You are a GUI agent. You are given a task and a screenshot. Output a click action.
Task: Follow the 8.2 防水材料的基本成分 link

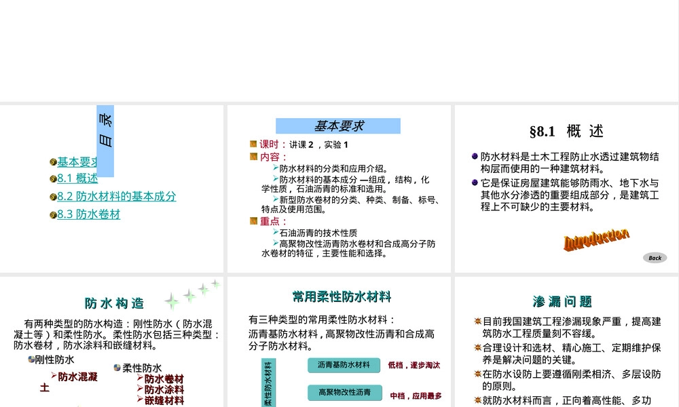tap(117, 196)
